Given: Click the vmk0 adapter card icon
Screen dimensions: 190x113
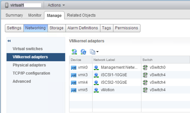Looking at the screenshot, I should pos(73,68).
